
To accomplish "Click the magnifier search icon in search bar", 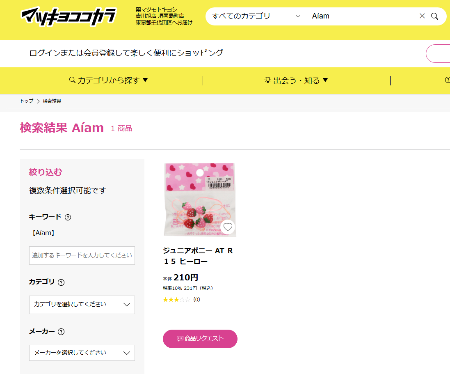I will (x=434, y=16).
